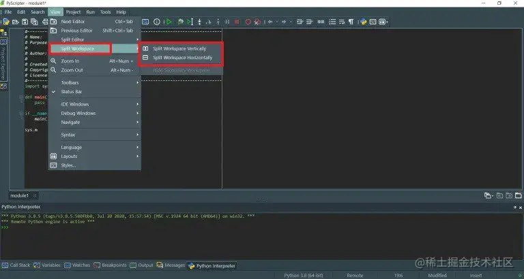524x279 pixels.
Task: Toggle word wrap toolbar icon
Action: (342, 22)
